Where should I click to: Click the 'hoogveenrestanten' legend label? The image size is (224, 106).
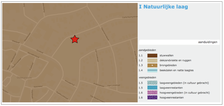point(172,97)
